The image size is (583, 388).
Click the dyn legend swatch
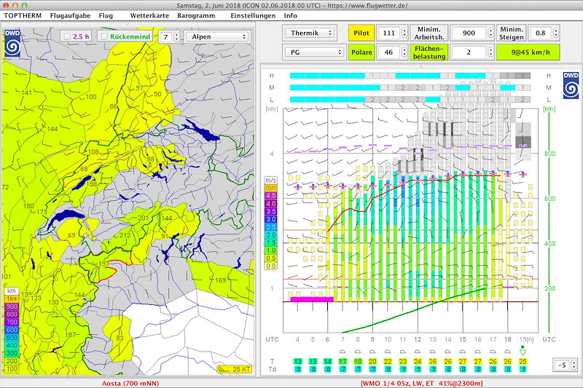(271, 188)
